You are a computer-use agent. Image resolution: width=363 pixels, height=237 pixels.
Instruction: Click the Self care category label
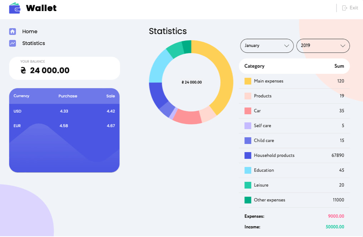262,126
